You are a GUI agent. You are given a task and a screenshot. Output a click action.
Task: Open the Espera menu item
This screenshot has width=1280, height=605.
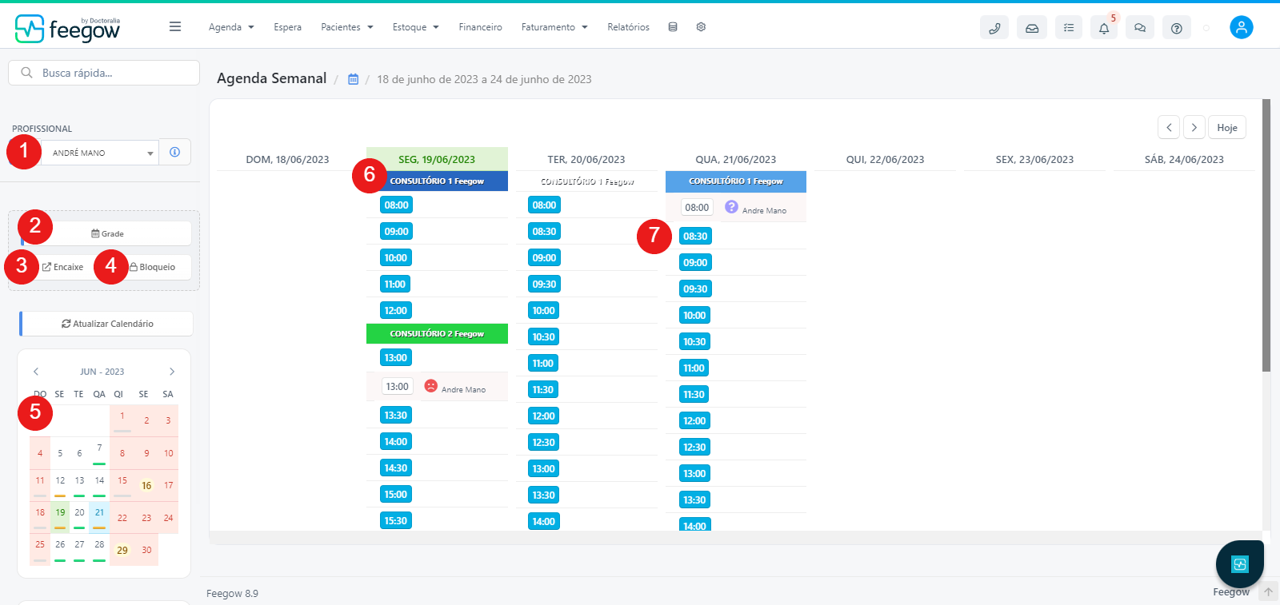(287, 27)
